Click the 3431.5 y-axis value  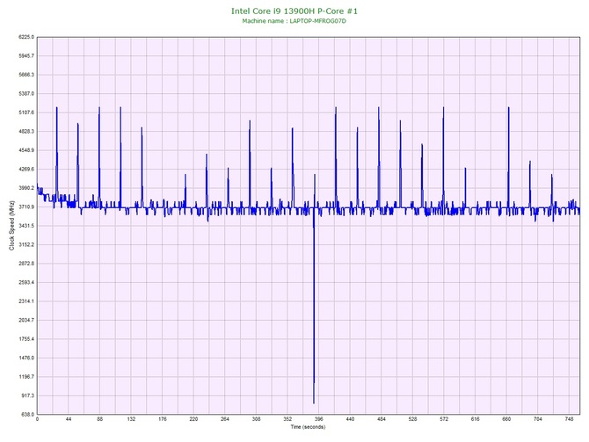[x=26, y=226]
